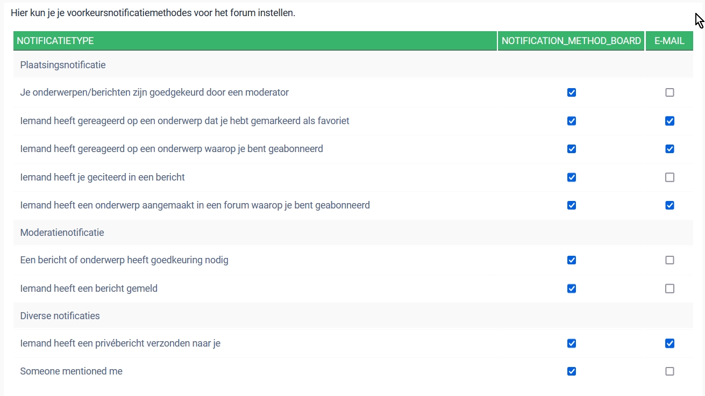Screen dimensions: 705x396
Task: Enable email notification when someone quotes you
Action: coord(670,177)
